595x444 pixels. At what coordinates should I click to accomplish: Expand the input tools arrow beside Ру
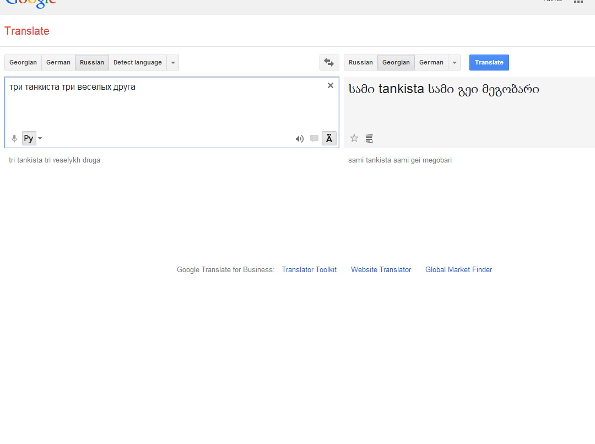point(40,138)
